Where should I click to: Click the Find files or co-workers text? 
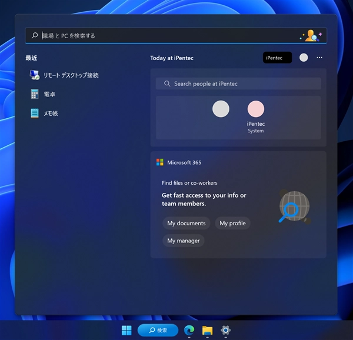pyautogui.click(x=189, y=183)
